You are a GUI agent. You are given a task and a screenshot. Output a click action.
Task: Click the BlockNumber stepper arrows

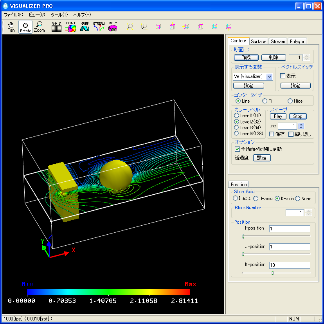click(x=308, y=213)
